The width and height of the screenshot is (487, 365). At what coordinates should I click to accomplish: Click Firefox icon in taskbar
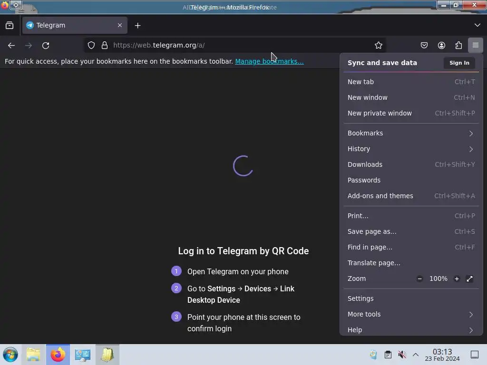(58, 355)
